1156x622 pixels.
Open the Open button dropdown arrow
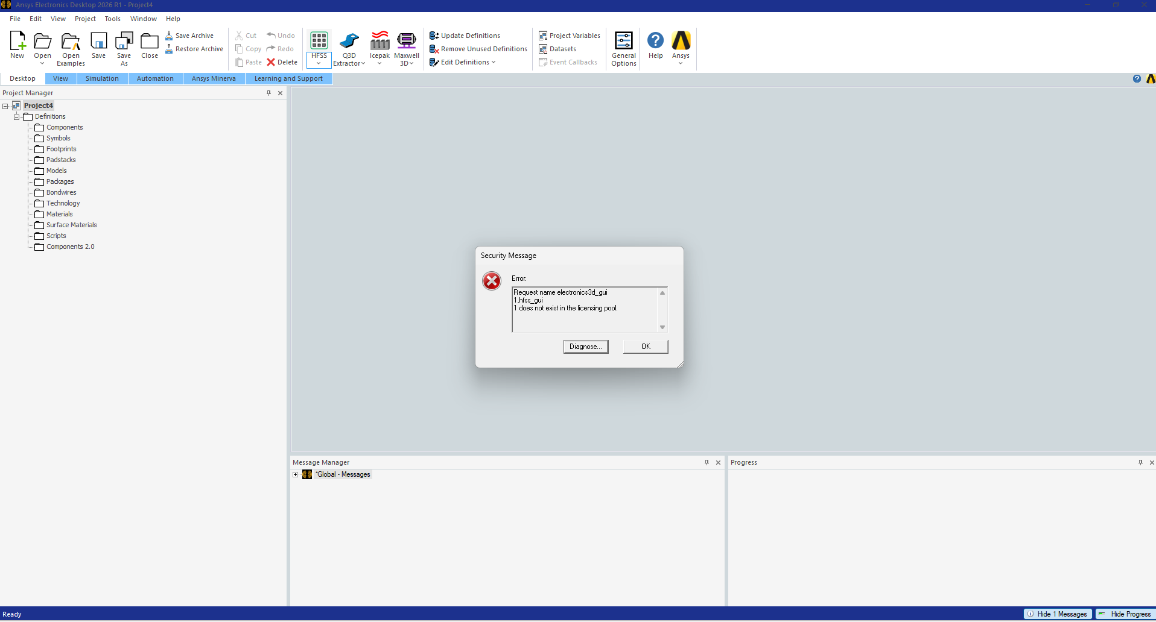[42, 63]
